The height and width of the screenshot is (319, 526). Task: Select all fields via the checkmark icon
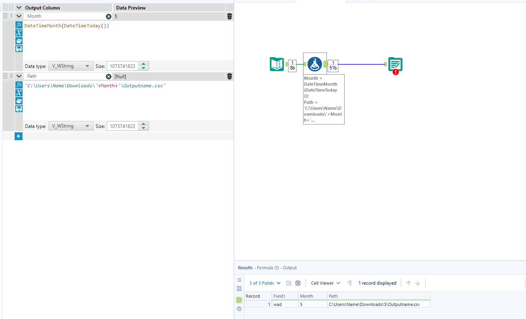pyautogui.click(x=289, y=283)
